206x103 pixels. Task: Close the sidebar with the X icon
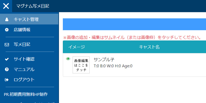click(6, 6)
